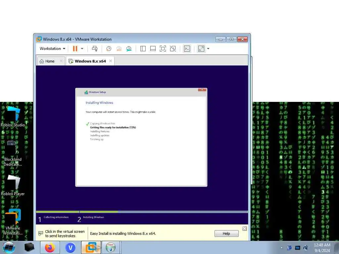Click the VMware Workstation title bar icon

(39, 39)
